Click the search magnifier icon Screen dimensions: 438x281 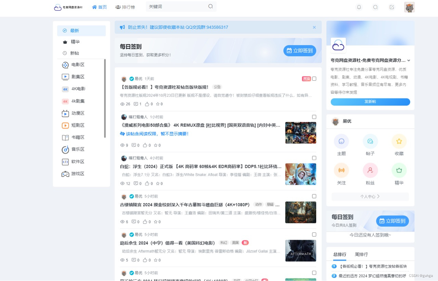coord(210,6)
